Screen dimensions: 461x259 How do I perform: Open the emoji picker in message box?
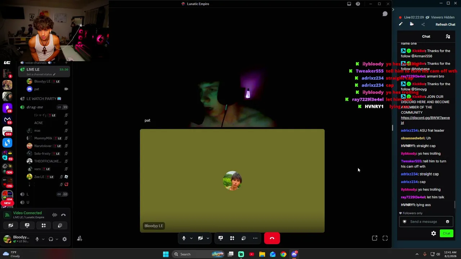tap(448, 222)
